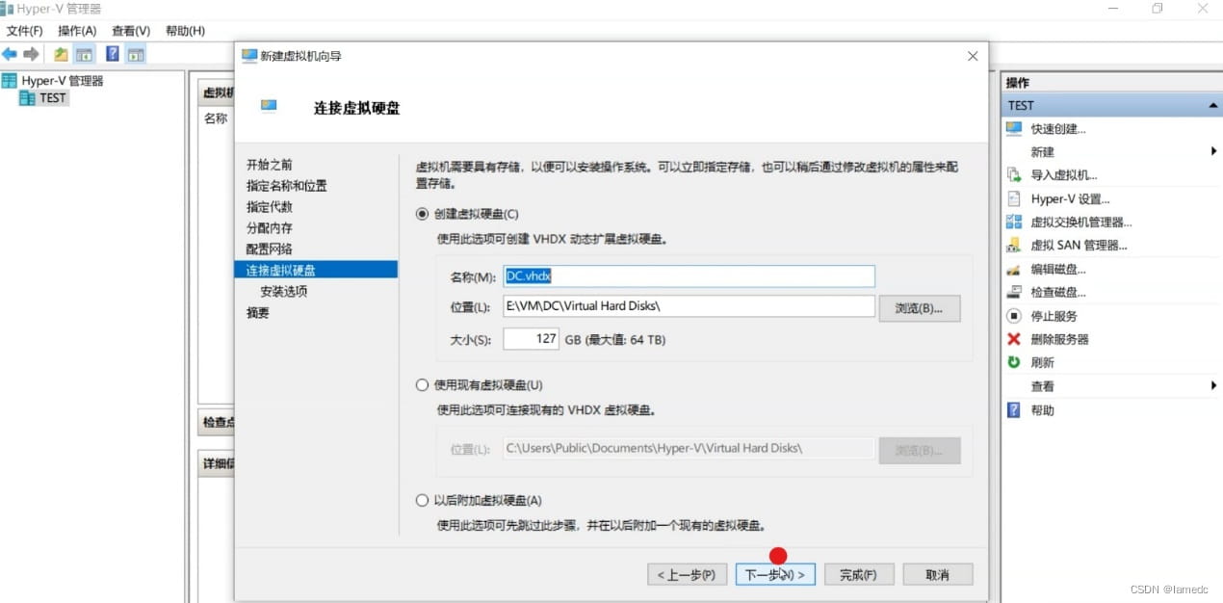Click the 停止服务 icon in actions pane
The width and height of the screenshot is (1223, 603).
pos(1013,316)
